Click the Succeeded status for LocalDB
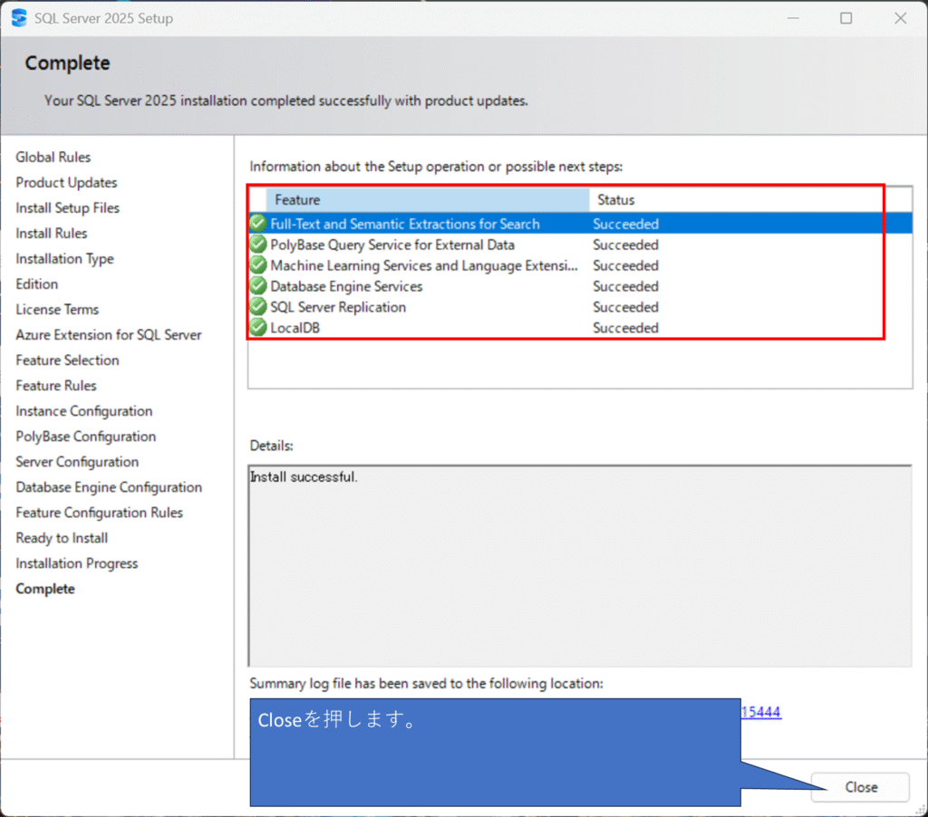Screen dimensions: 928x817 coord(625,328)
